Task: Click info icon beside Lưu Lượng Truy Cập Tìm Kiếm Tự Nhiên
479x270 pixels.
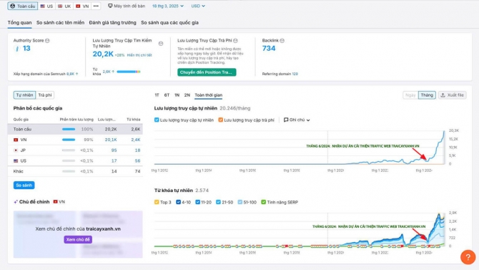Action: (x=161, y=44)
